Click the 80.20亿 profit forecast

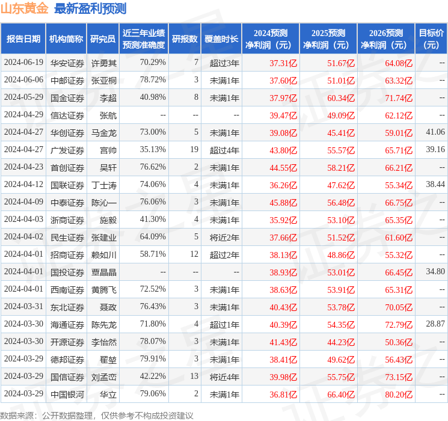tap(399, 395)
